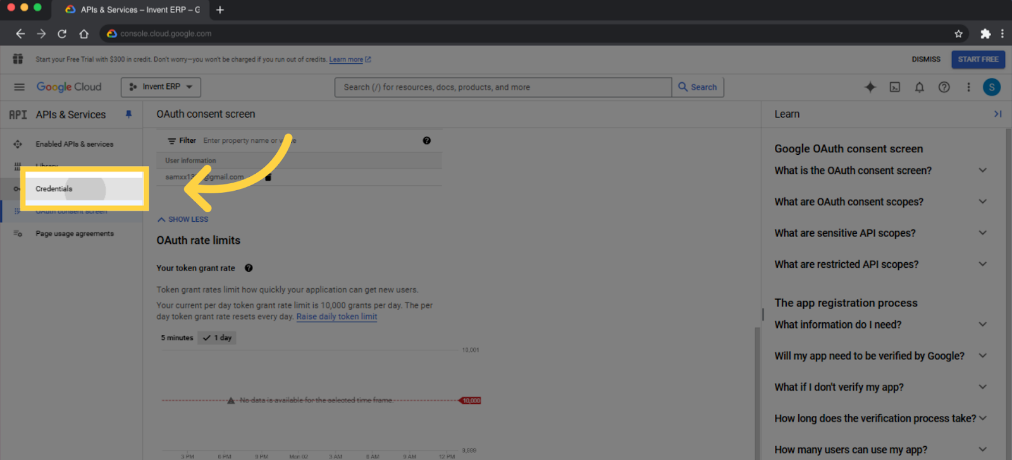
Task: Click the Enabled APIs & services icon
Action: tap(18, 144)
